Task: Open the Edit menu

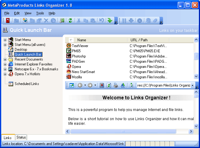Action: click(x=17, y=13)
